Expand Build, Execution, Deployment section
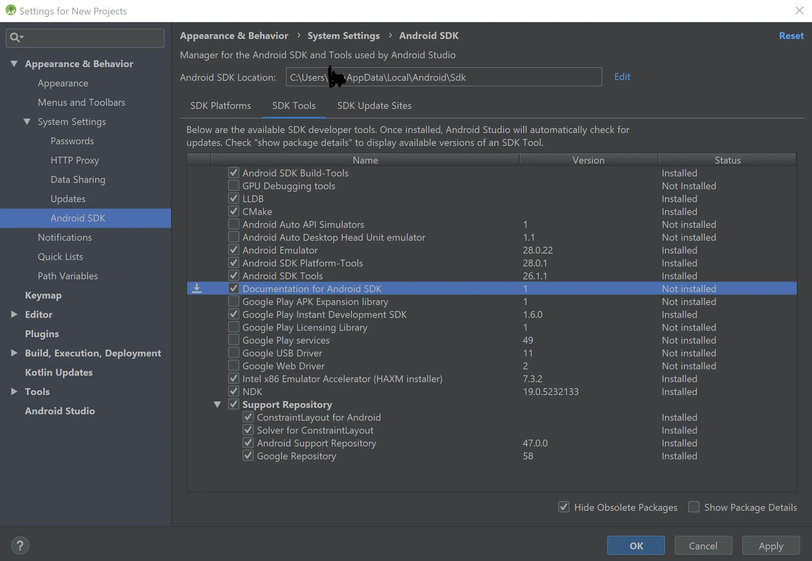Viewport: 812px width, 561px height. [x=14, y=353]
